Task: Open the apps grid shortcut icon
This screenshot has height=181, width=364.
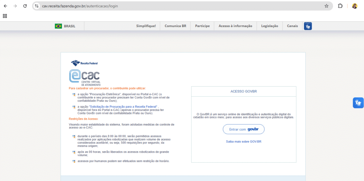Action: pyautogui.click(x=5, y=16)
